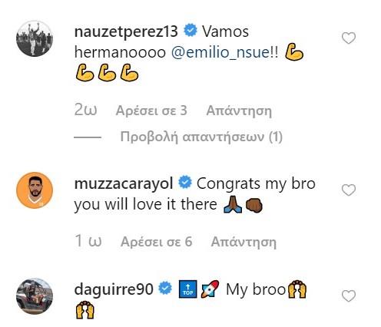Open muzzacarayol's orange avatar
The width and height of the screenshot is (381, 327).
pyautogui.click(x=35, y=190)
